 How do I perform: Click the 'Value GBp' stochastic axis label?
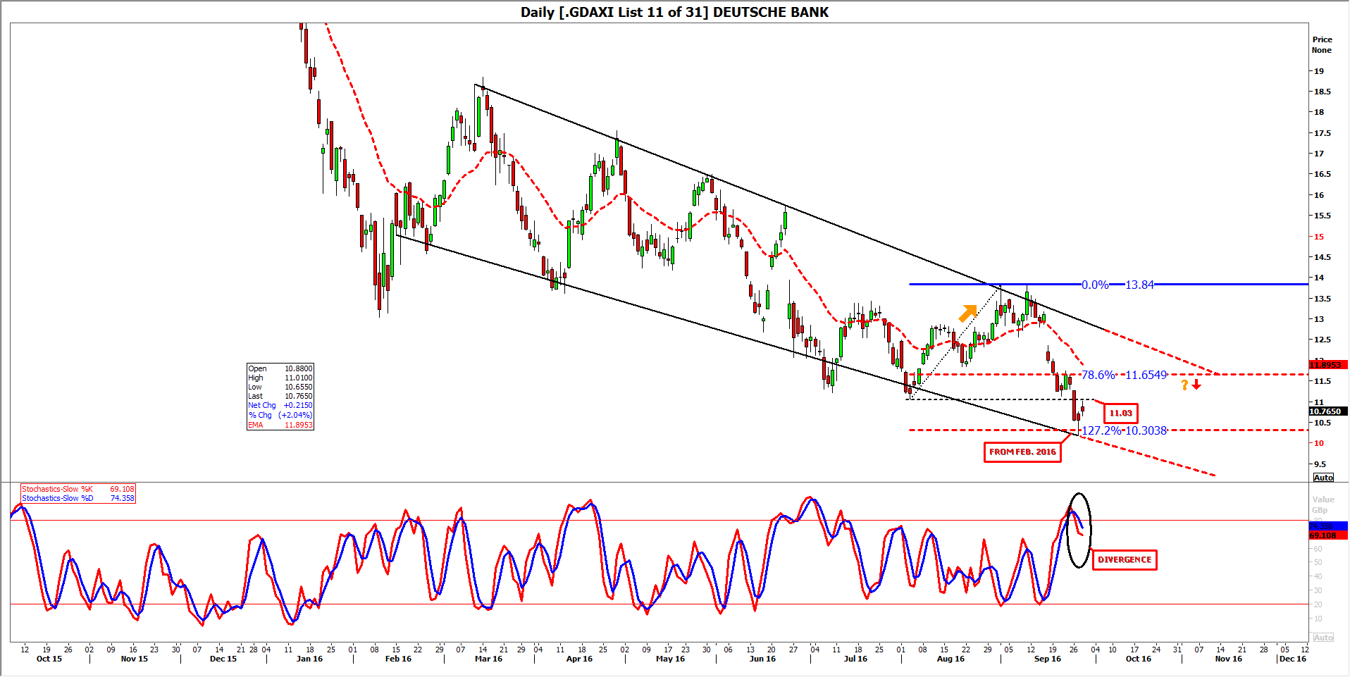1323,504
